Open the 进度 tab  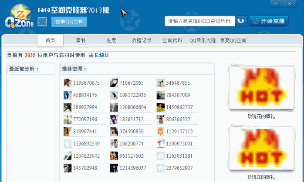tap(111, 40)
